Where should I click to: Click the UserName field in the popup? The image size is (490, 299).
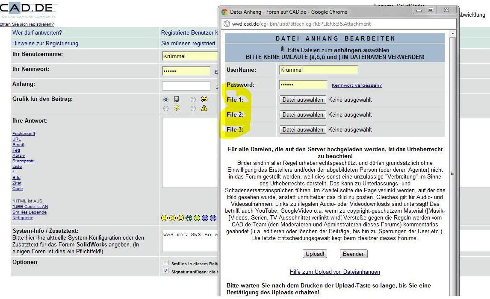point(319,70)
